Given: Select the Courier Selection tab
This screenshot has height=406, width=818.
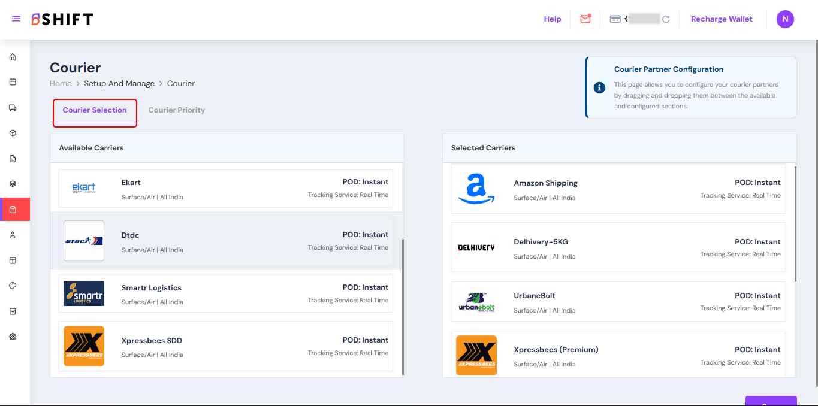Looking at the screenshot, I should 95,110.
